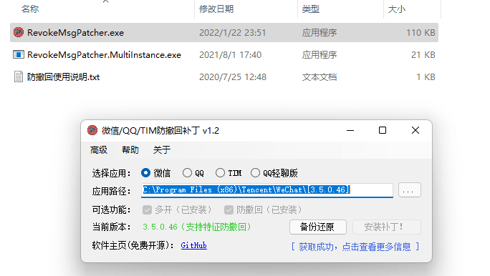Click the 应用路径 text field
This screenshot has width=490, height=276.
tap(267, 190)
